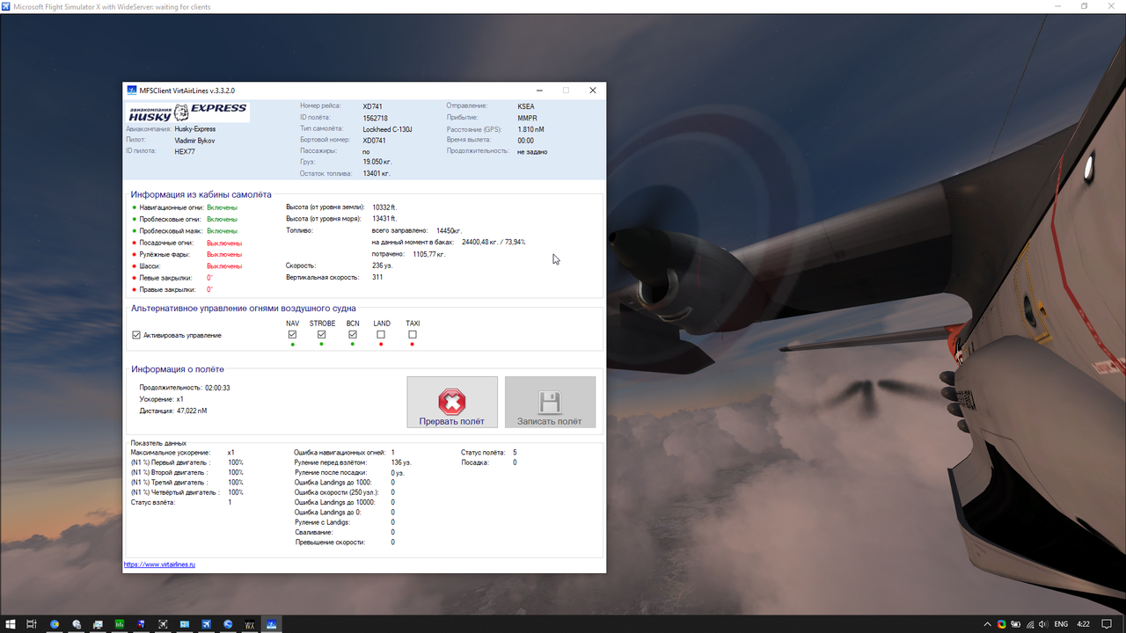
Task: Click flight number value XD741
Action: 373,106
